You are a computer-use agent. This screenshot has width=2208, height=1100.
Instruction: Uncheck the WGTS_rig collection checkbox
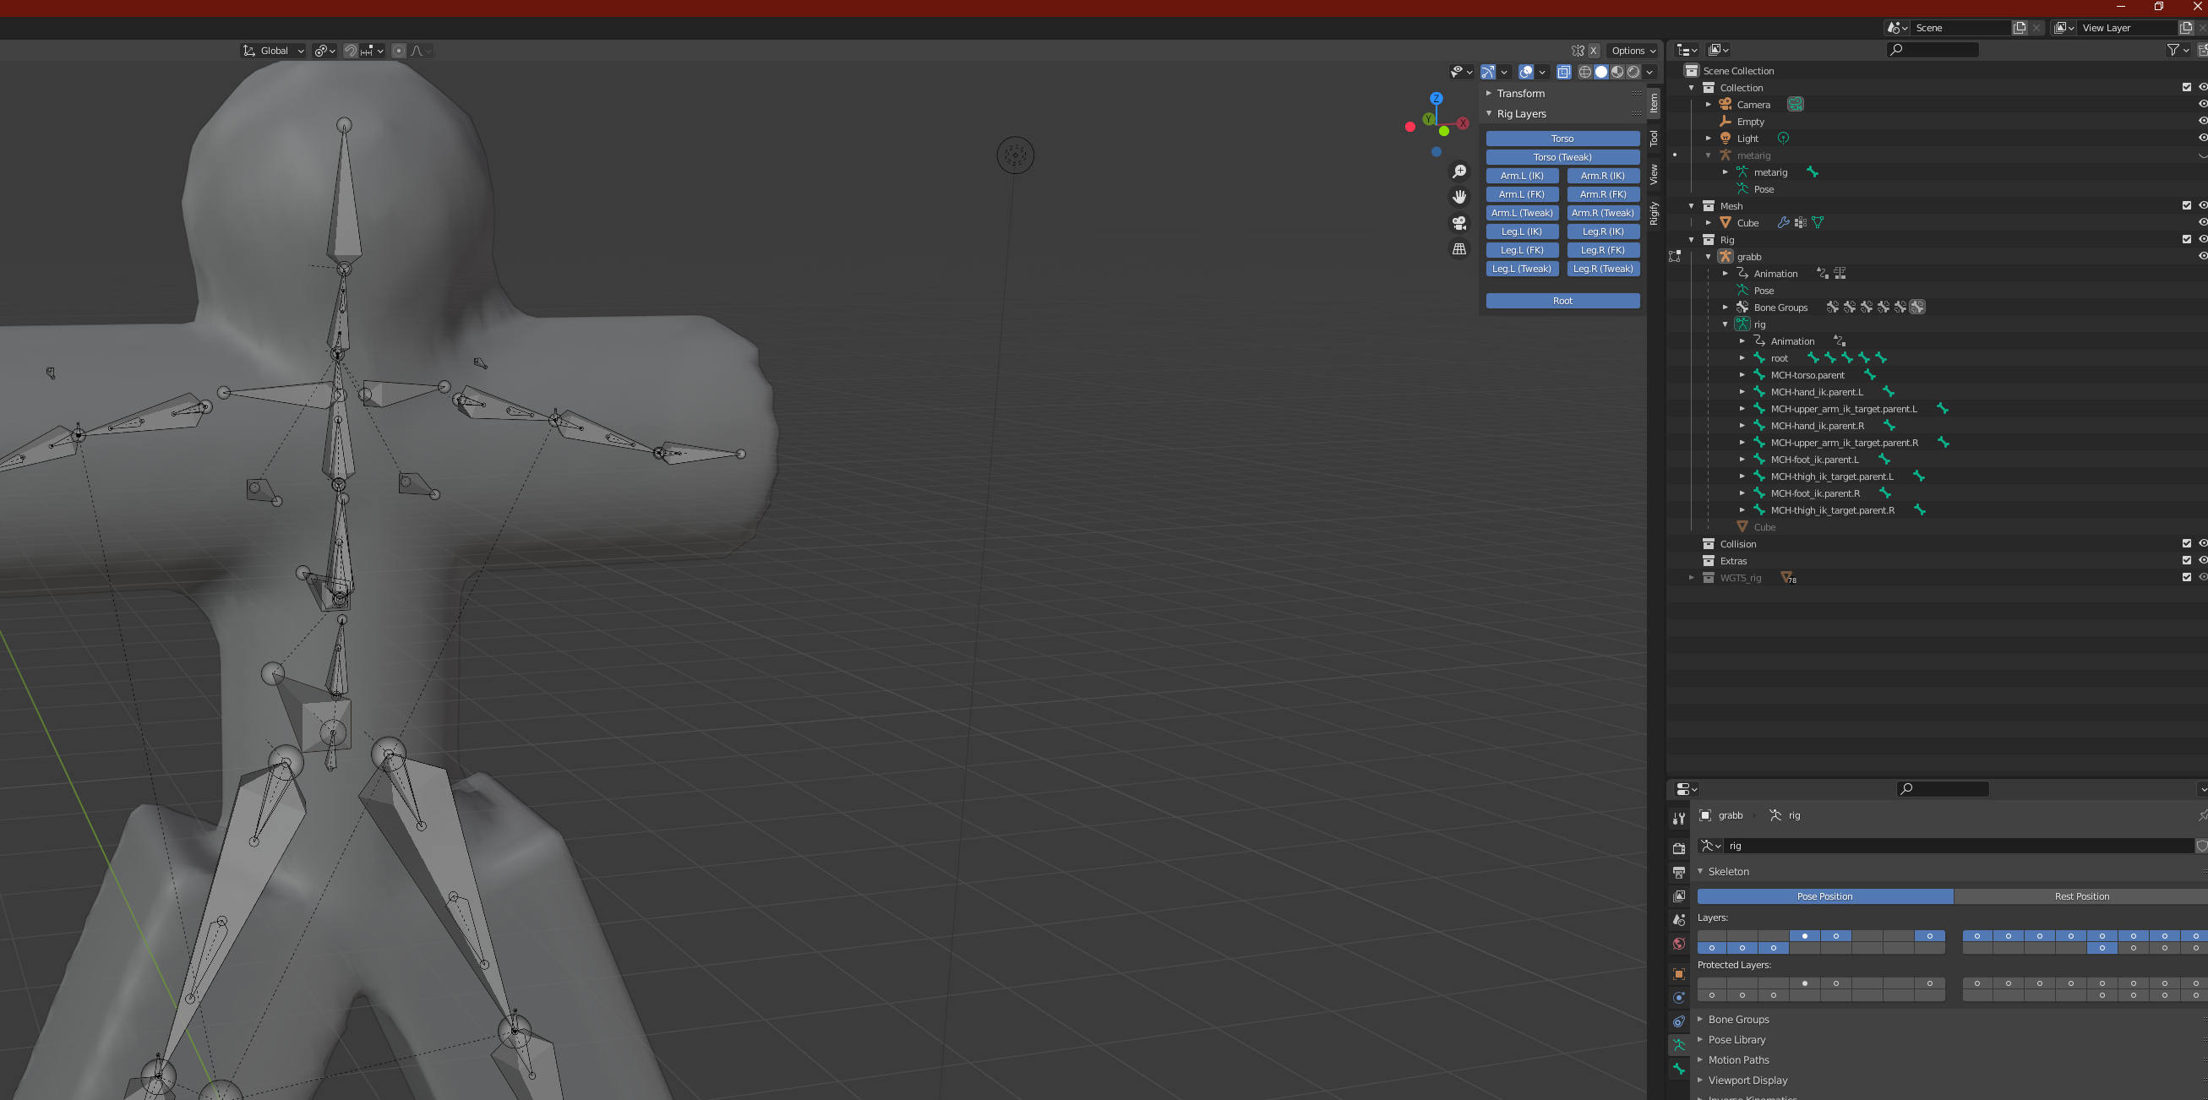[2187, 577]
